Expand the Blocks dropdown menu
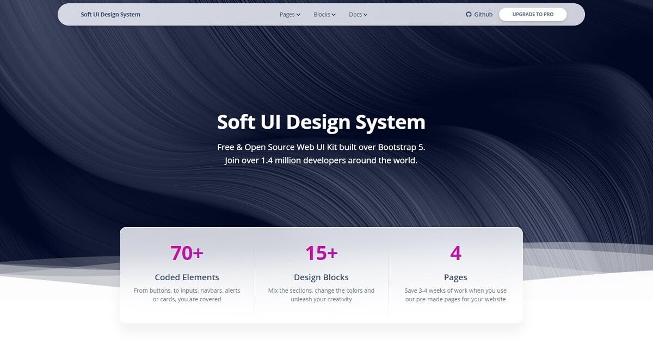 325,15
